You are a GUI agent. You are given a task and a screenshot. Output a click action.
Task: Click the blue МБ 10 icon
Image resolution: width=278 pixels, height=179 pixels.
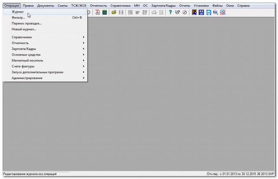coord(201,13)
